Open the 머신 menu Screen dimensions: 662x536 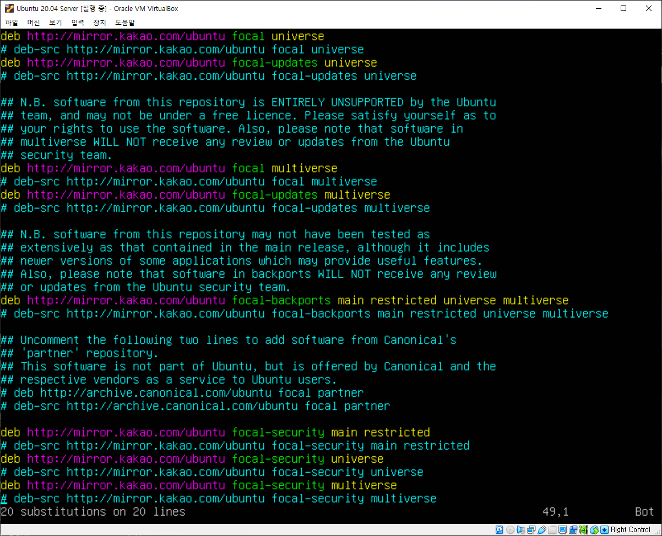click(34, 23)
